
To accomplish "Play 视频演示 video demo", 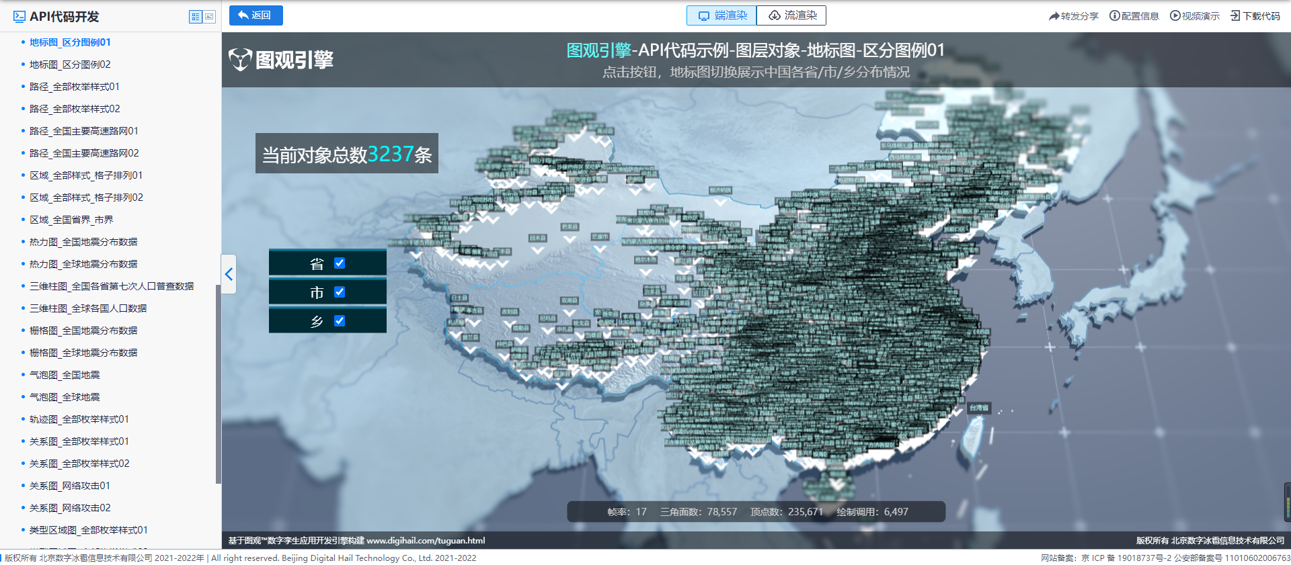I will tap(1194, 16).
